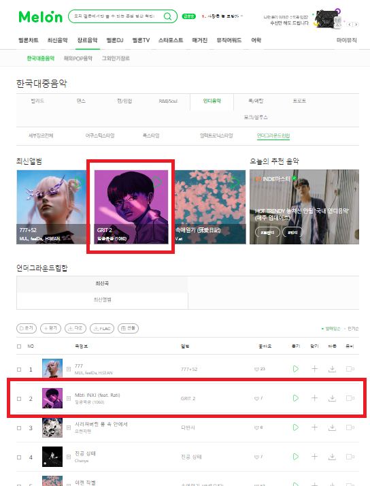The height and width of the screenshot is (486, 370).
Task: Click the next banner arrow at top right
Action: point(356,25)
